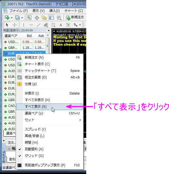
Task: Click the Bid column header
Action: pos(27,36)
